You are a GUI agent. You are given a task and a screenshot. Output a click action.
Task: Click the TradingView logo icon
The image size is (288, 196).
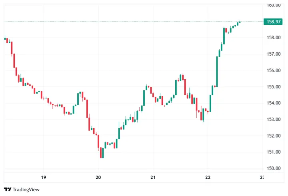pos(7,190)
